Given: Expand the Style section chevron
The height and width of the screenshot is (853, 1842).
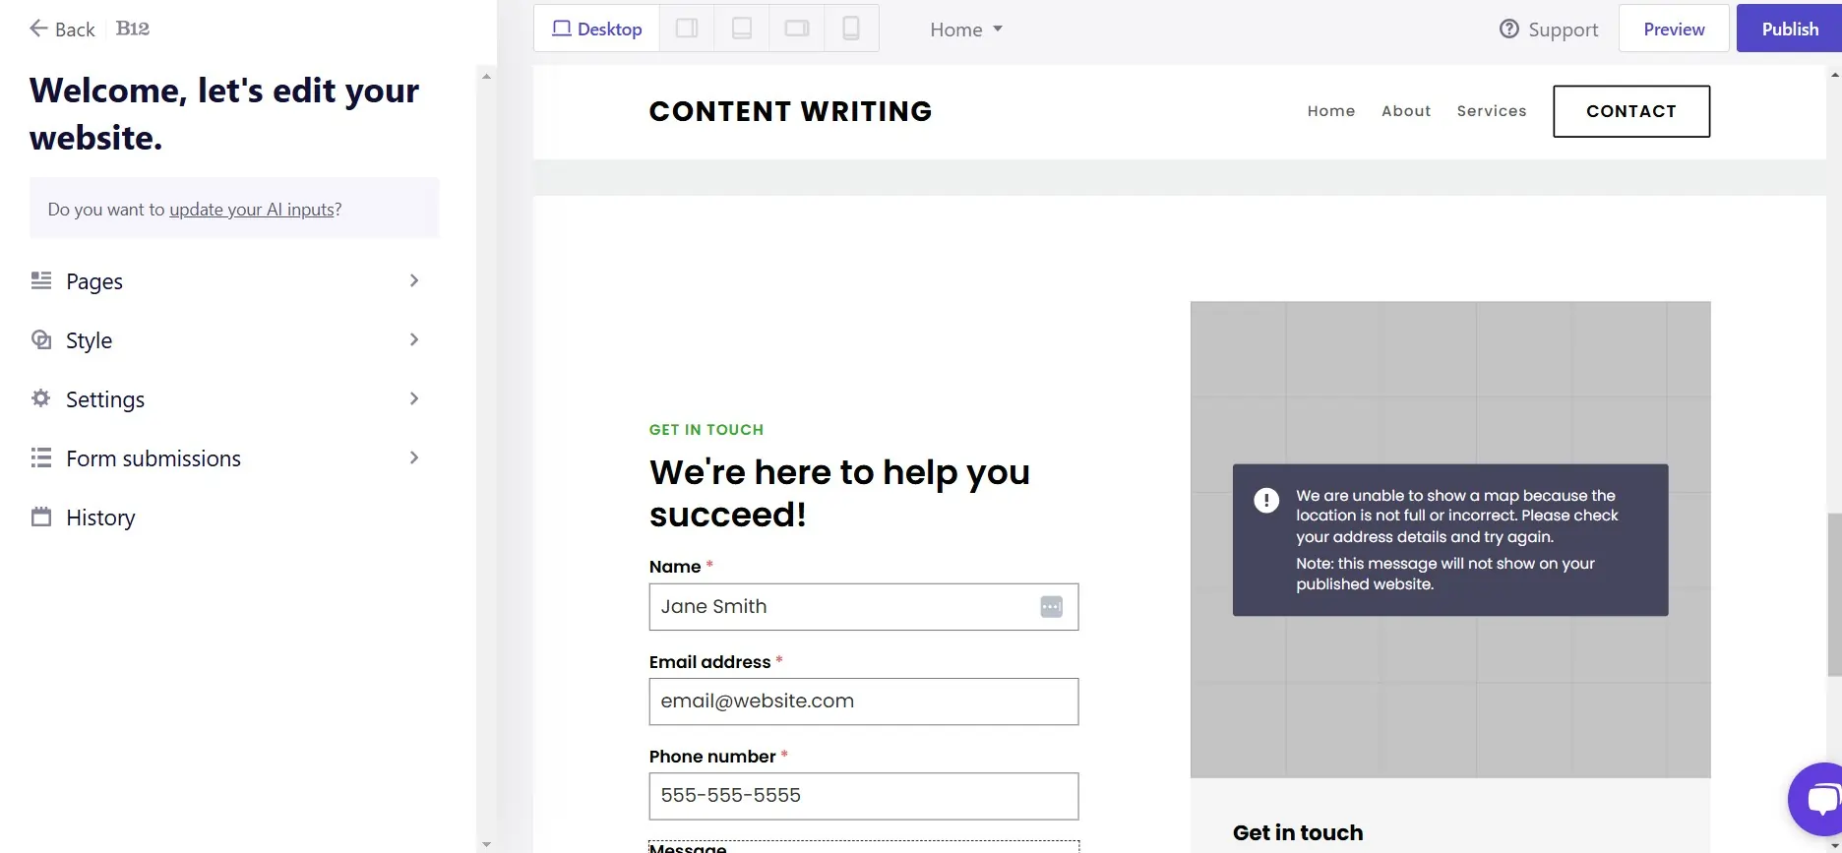Looking at the screenshot, I should 414,339.
